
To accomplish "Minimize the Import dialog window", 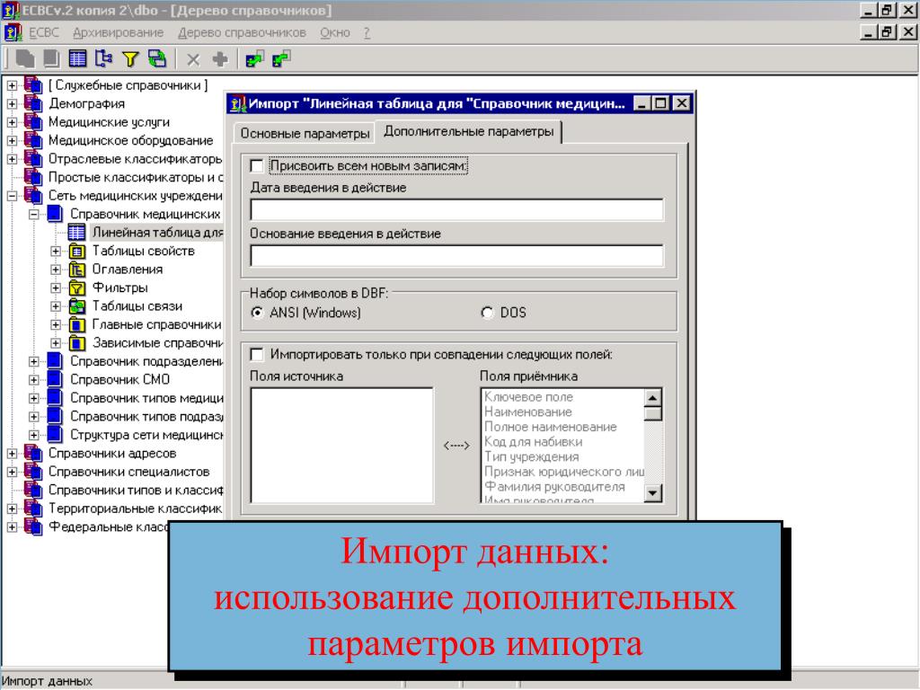I will (642, 104).
